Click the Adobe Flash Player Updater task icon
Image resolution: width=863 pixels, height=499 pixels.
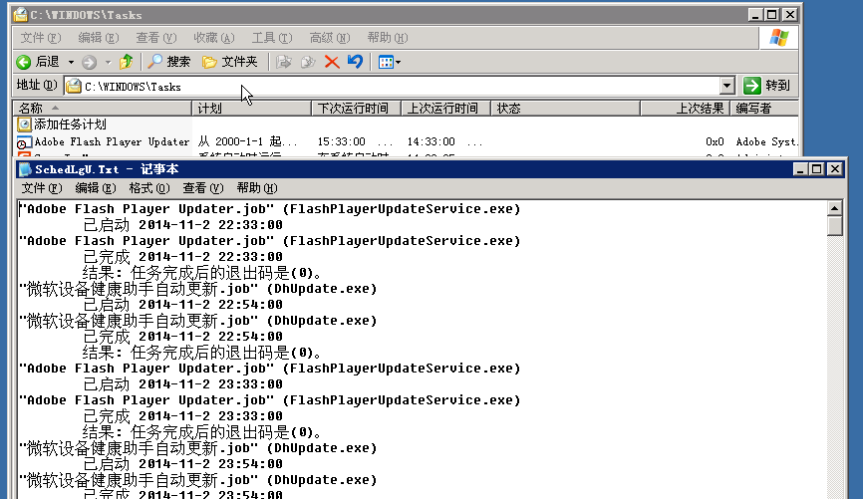click(24, 142)
